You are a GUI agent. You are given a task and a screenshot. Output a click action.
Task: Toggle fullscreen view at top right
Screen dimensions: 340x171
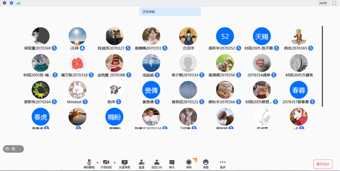tap(334, 3)
